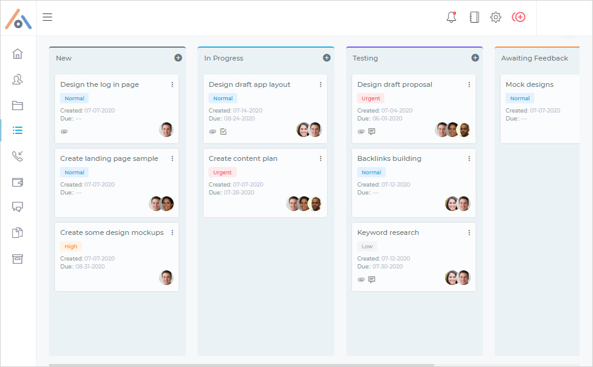The width and height of the screenshot is (593, 367).
Task: Toggle the hamburger menu button
Action: pyautogui.click(x=47, y=17)
